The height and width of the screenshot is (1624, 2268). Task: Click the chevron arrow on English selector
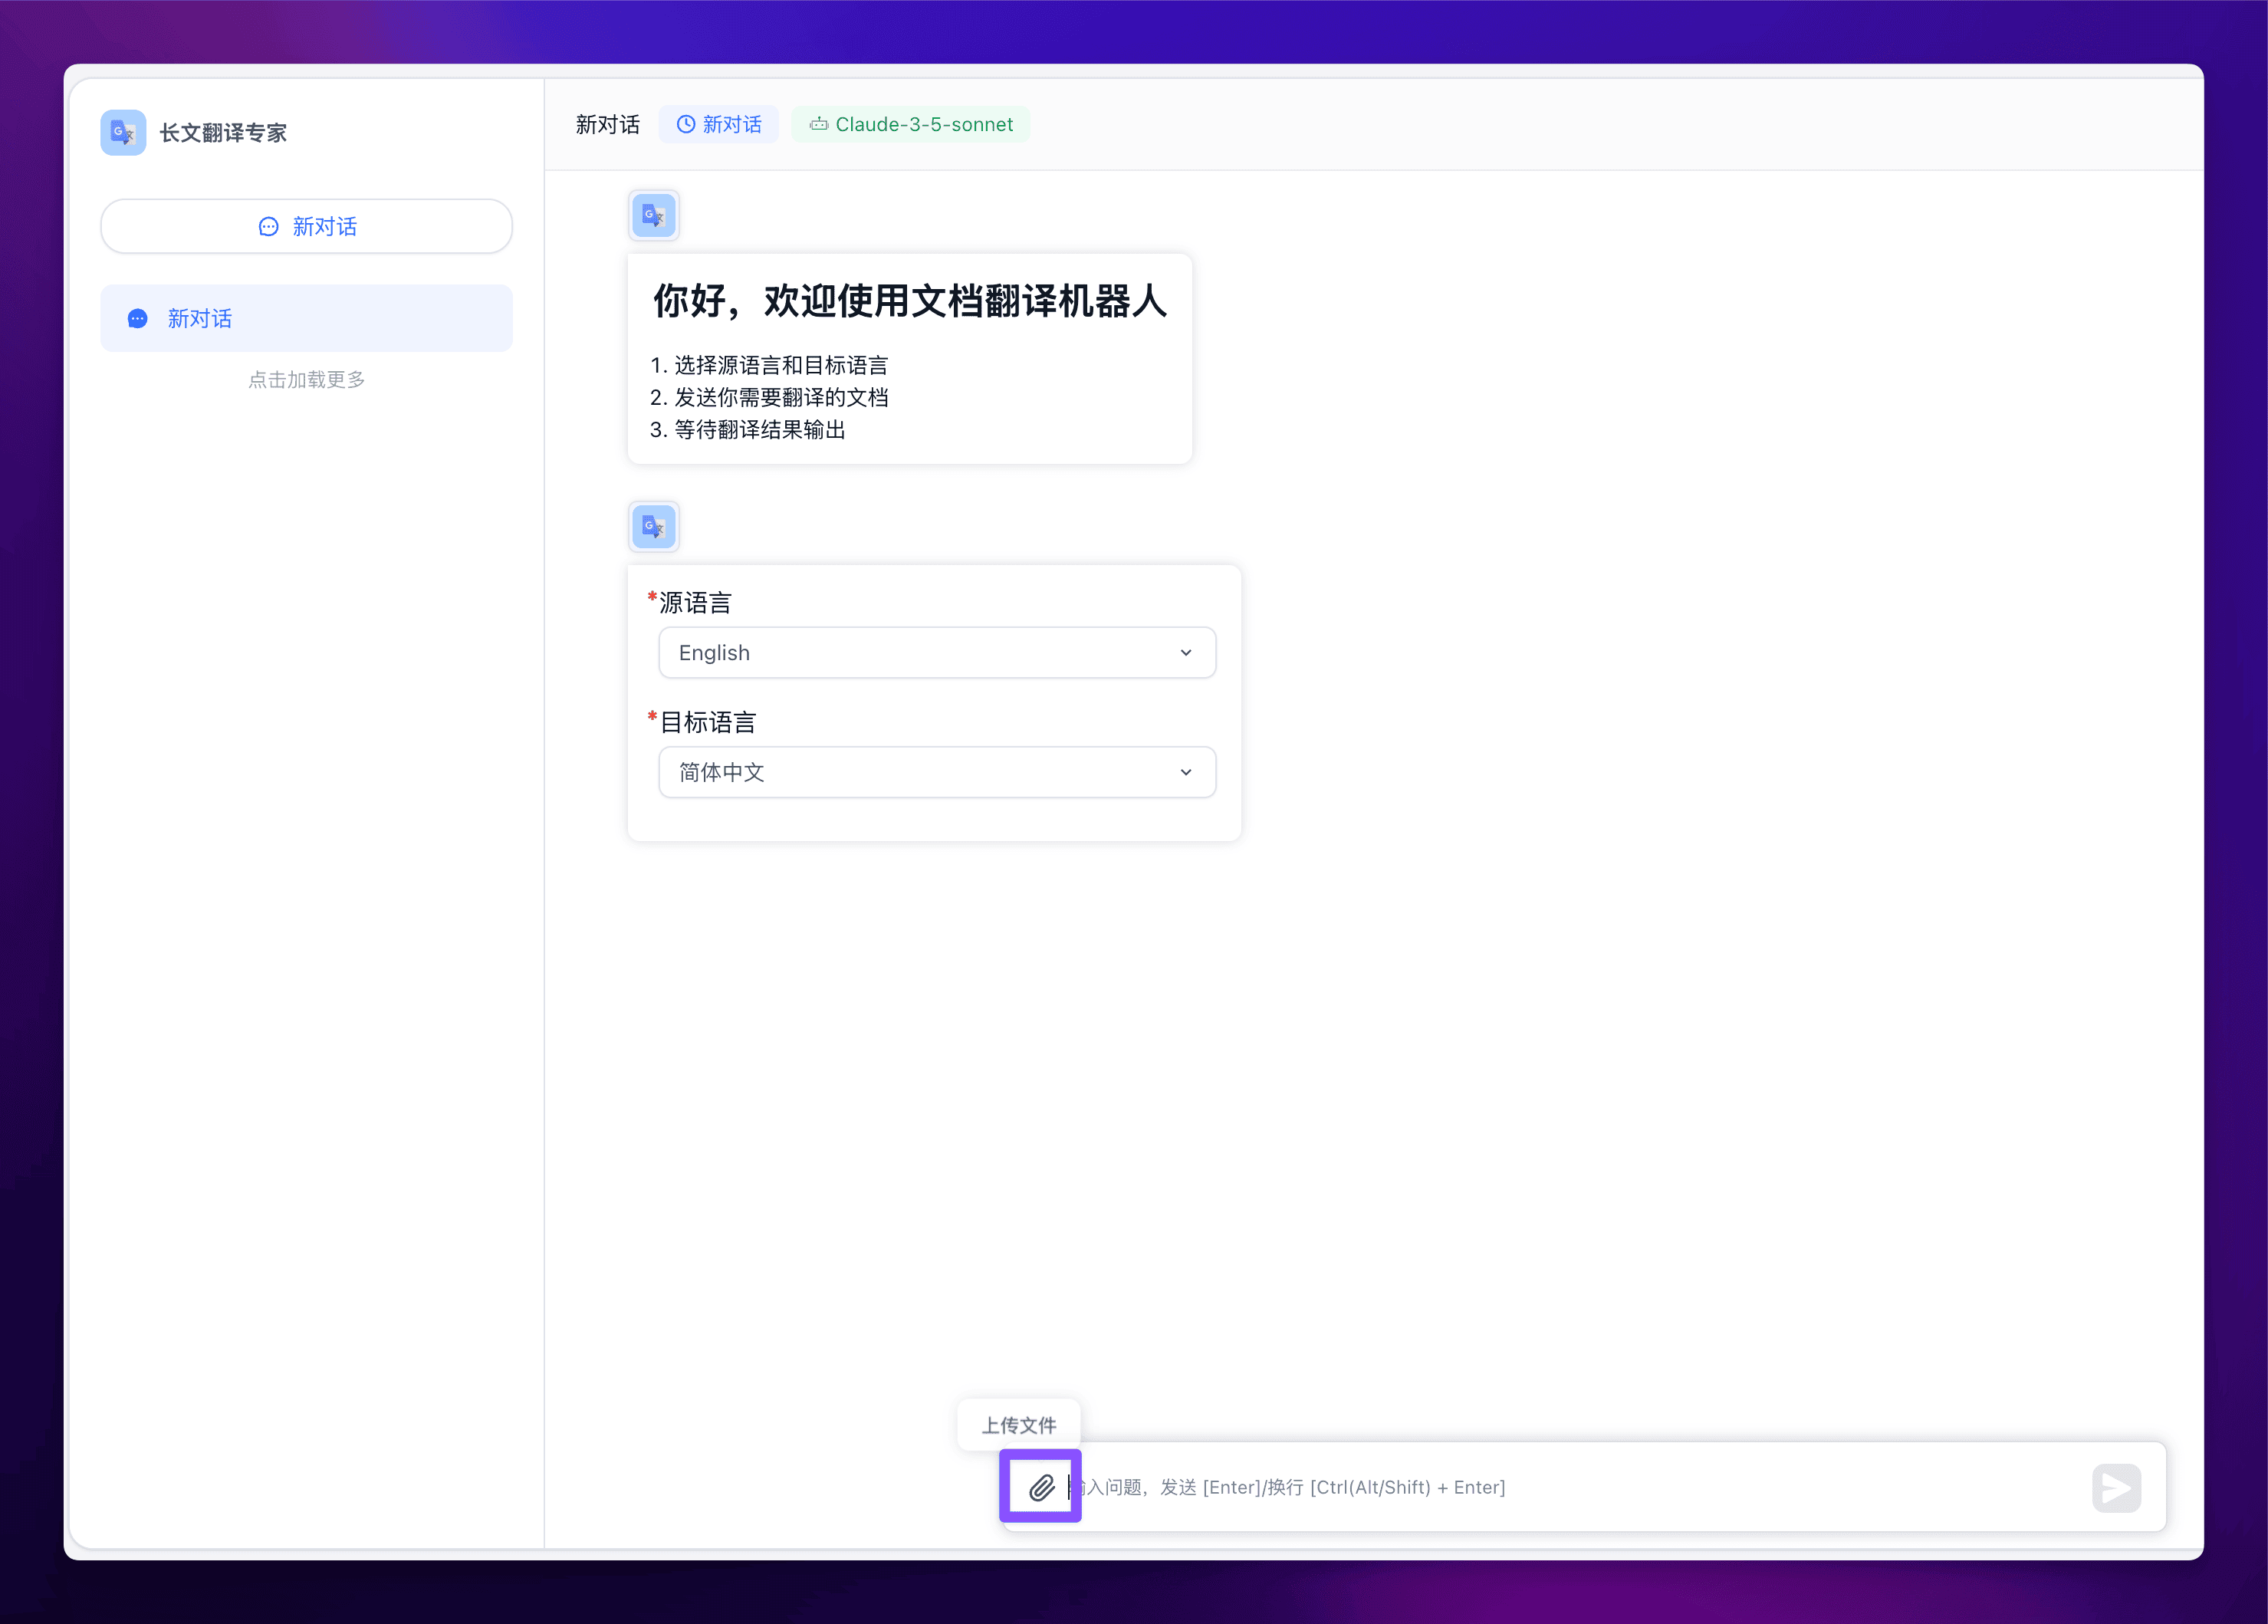click(x=1186, y=653)
